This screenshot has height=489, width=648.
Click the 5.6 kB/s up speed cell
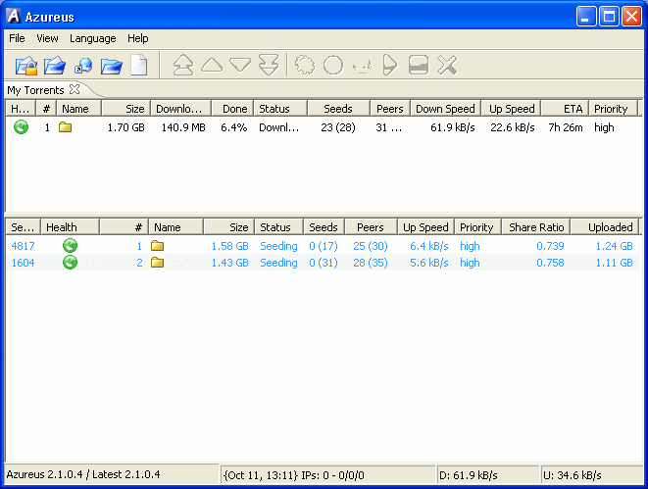429,263
